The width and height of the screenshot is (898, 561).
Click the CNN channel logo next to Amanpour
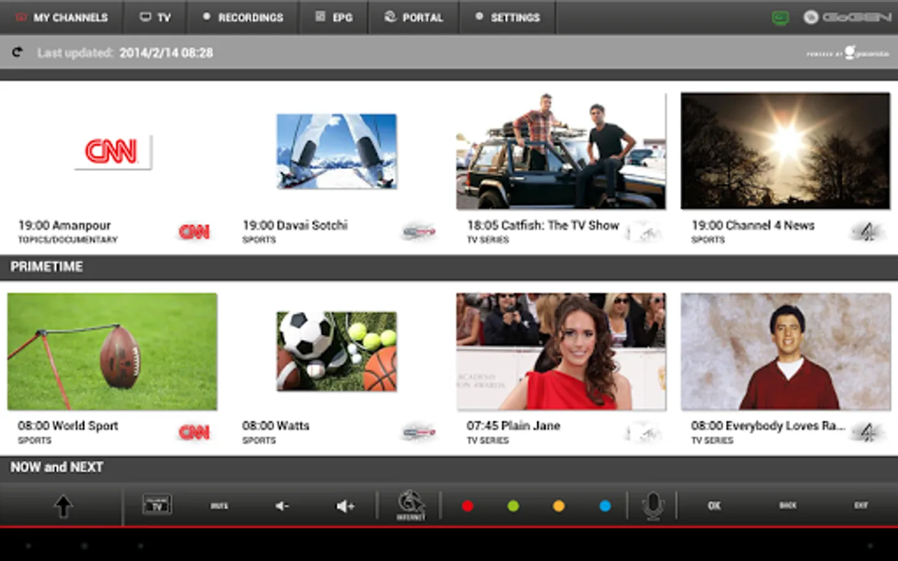(194, 232)
